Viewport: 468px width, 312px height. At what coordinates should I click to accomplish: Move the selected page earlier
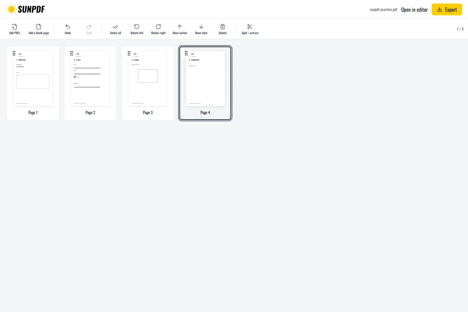(x=180, y=29)
